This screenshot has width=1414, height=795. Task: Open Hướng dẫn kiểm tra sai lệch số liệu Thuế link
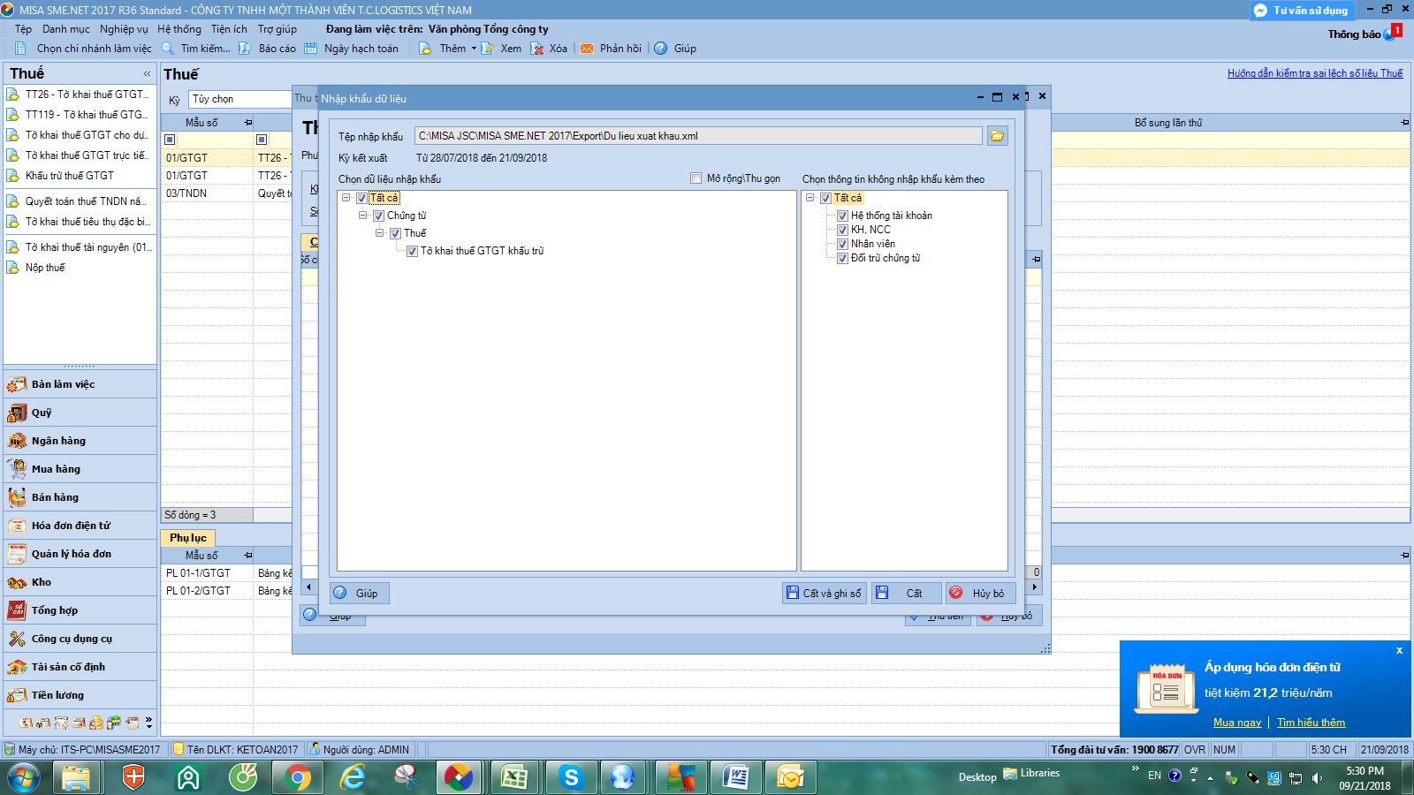[1315, 73]
